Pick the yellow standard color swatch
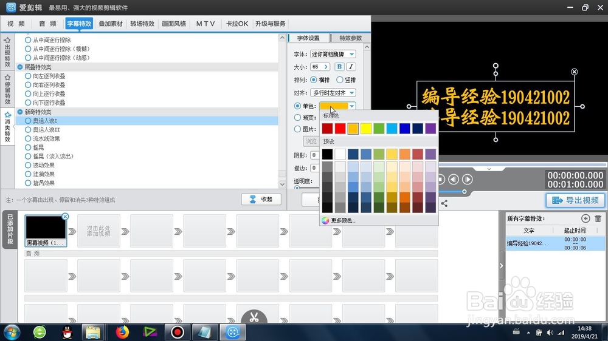Image resolution: width=608 pixels, height=341 pixels. [x=366, y=129]
